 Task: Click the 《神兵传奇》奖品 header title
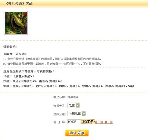pyautogui.click(x=19, y=4)
